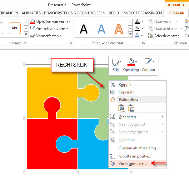Click the HULPMIDD... contextual tab header
Viewport: 189px width, 195px height.
(x=177, y=5)
